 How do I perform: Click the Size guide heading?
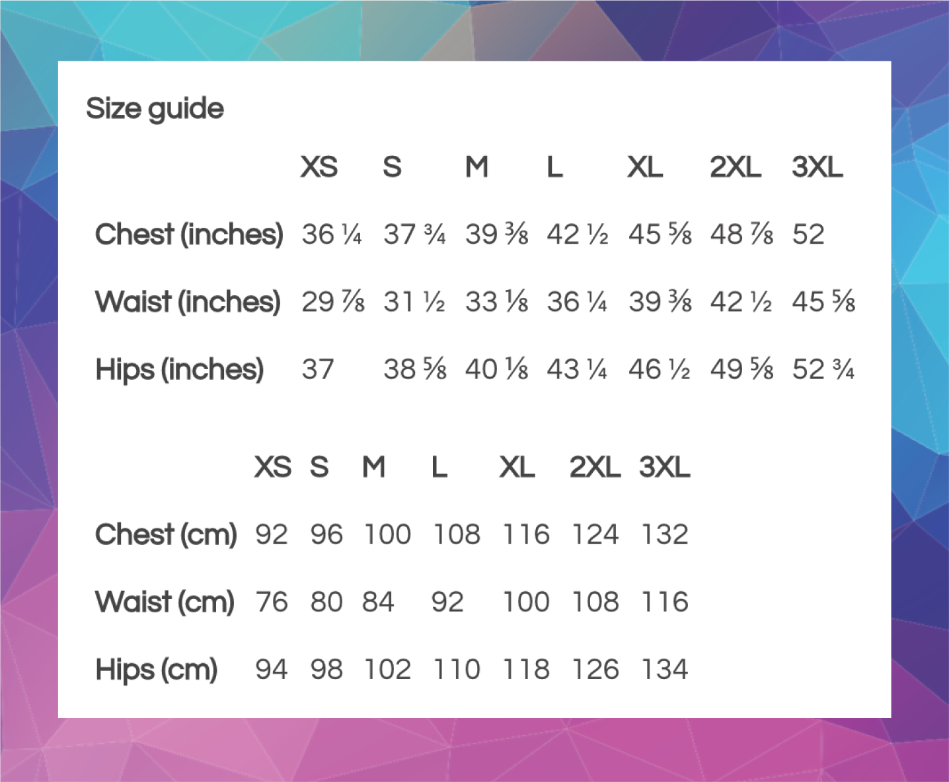tap(155, 109)
